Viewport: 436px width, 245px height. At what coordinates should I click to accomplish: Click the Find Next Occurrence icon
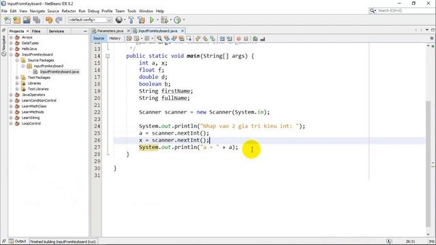(174, 39)
